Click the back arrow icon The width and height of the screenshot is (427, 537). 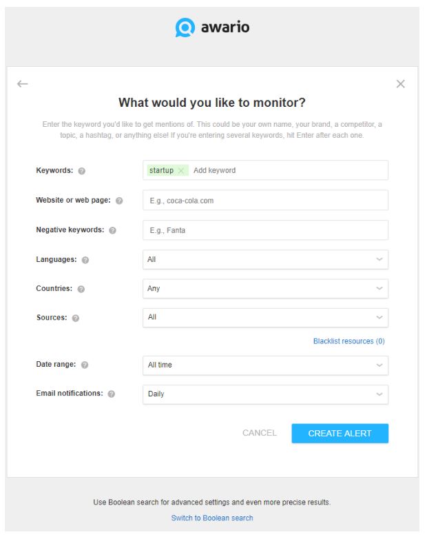(x=23, y=84)
